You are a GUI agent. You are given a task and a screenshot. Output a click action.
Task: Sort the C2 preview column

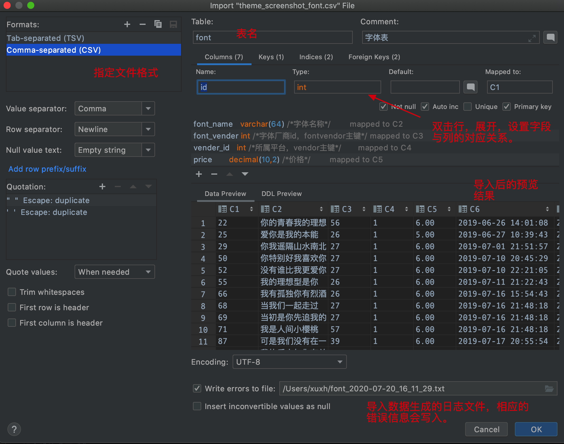pyautogui.click(x=321, y=209)
